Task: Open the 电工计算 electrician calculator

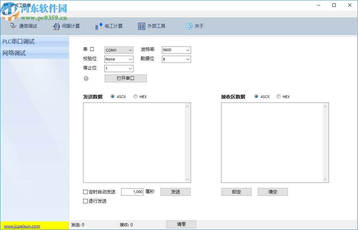Action: [x=108, y=26]
